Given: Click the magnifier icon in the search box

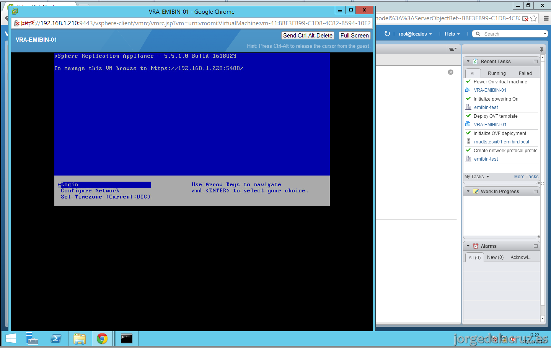Looking at the screenshot, I should click(478, 34).
